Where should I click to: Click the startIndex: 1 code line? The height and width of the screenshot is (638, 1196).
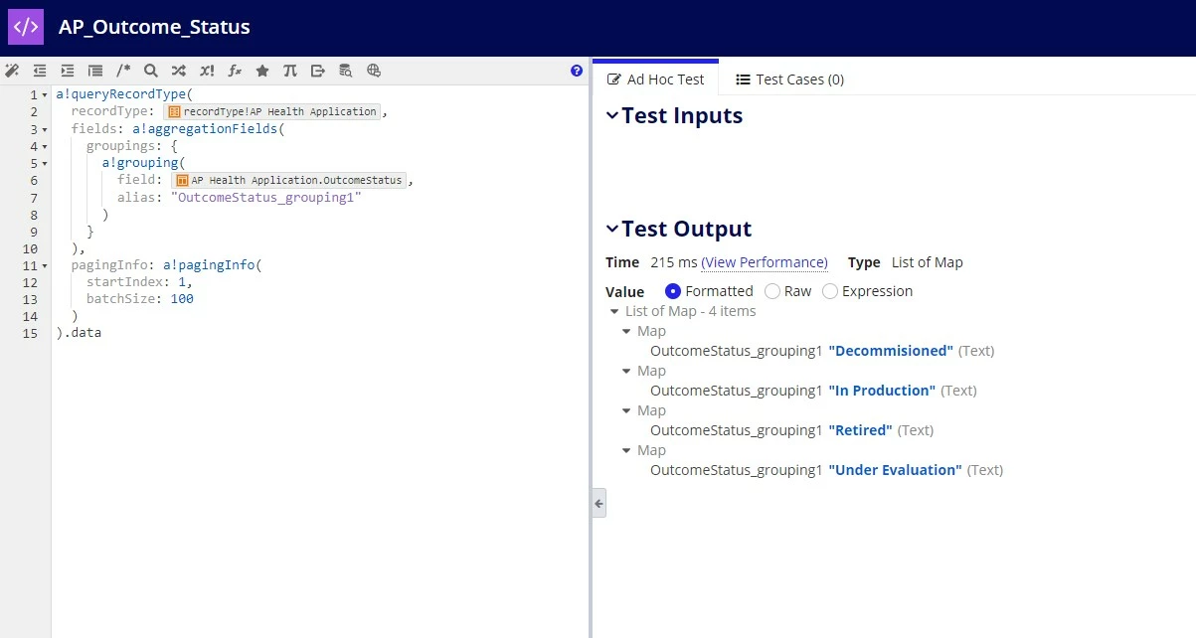point(139,282)
